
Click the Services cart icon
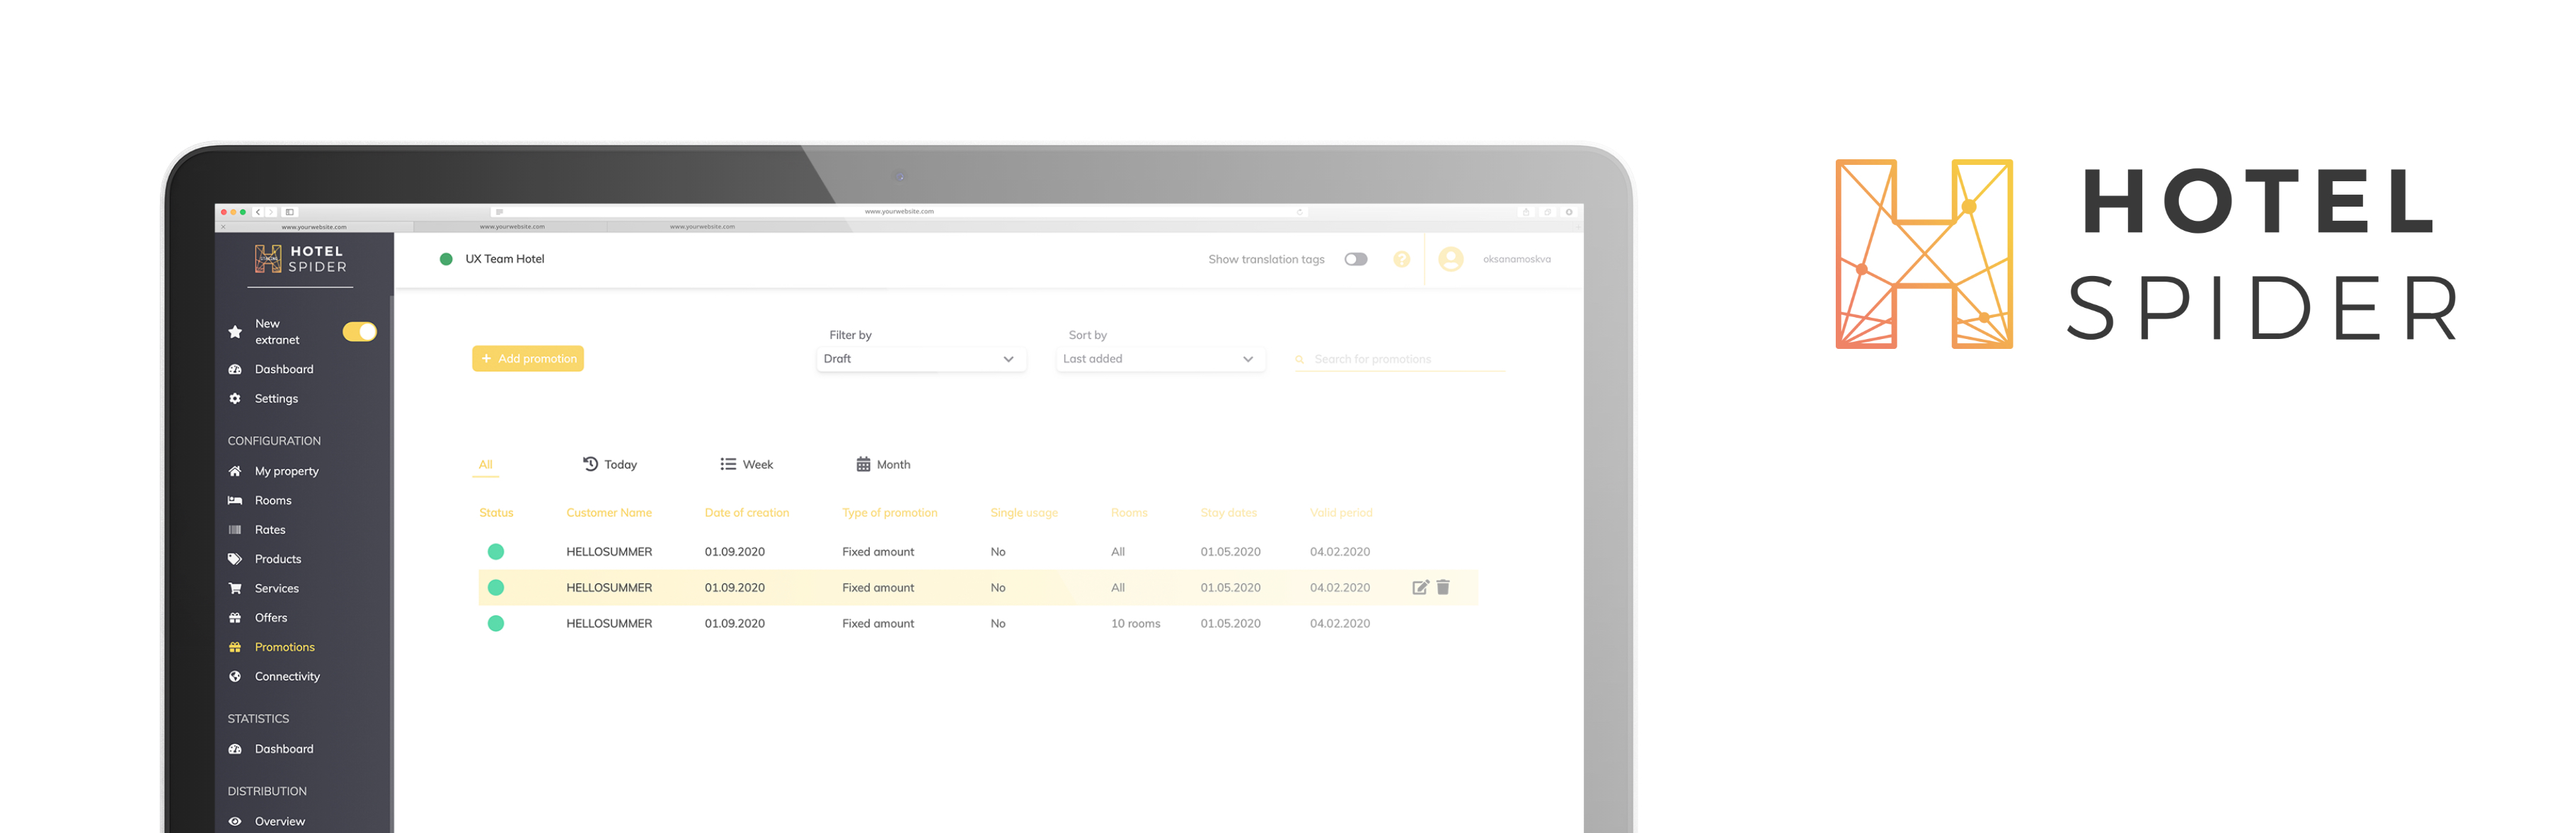235,588
